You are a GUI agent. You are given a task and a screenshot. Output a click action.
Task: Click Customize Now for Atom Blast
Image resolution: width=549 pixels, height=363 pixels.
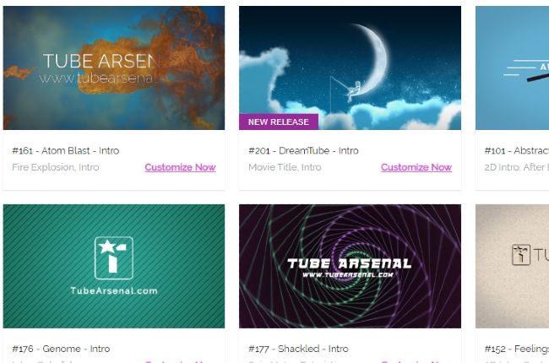click(180, 167)
